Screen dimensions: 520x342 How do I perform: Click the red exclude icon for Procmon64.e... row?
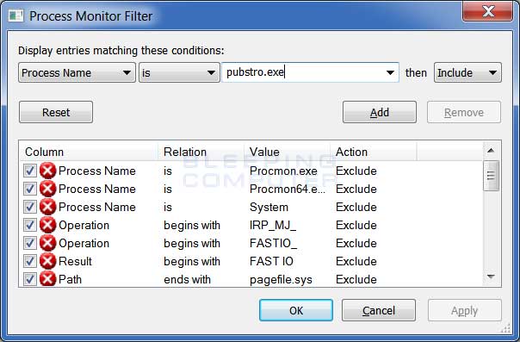pyautogui.click(x=47, y=189)
